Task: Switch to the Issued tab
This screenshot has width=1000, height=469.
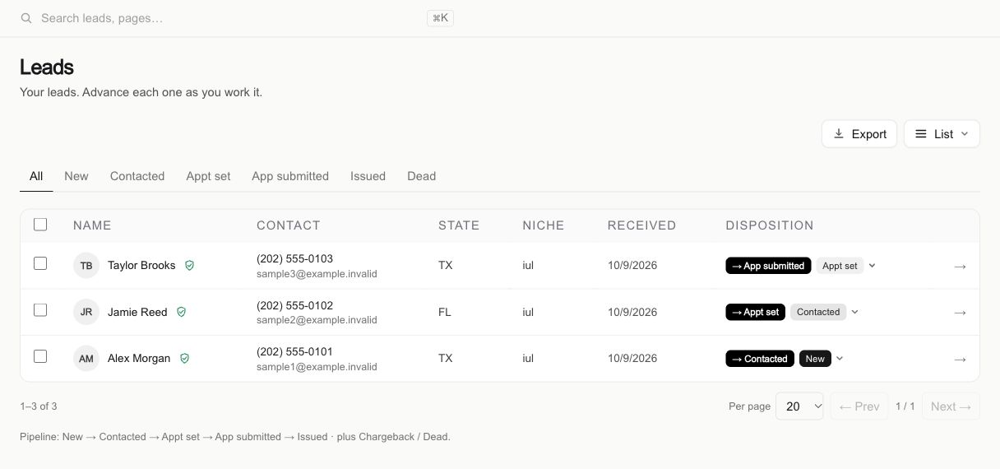Action: [x=368, y=176]
